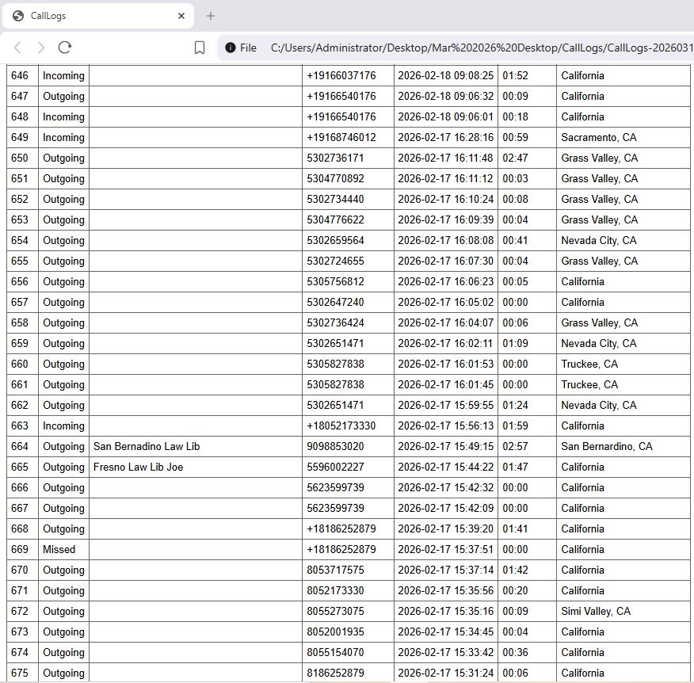Click phone number 8186252879 in row 675
Screen dimensions: 694x683
335,673
